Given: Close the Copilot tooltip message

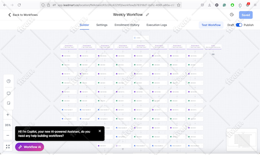Looking at the screenshot, I should pos(100,131).
